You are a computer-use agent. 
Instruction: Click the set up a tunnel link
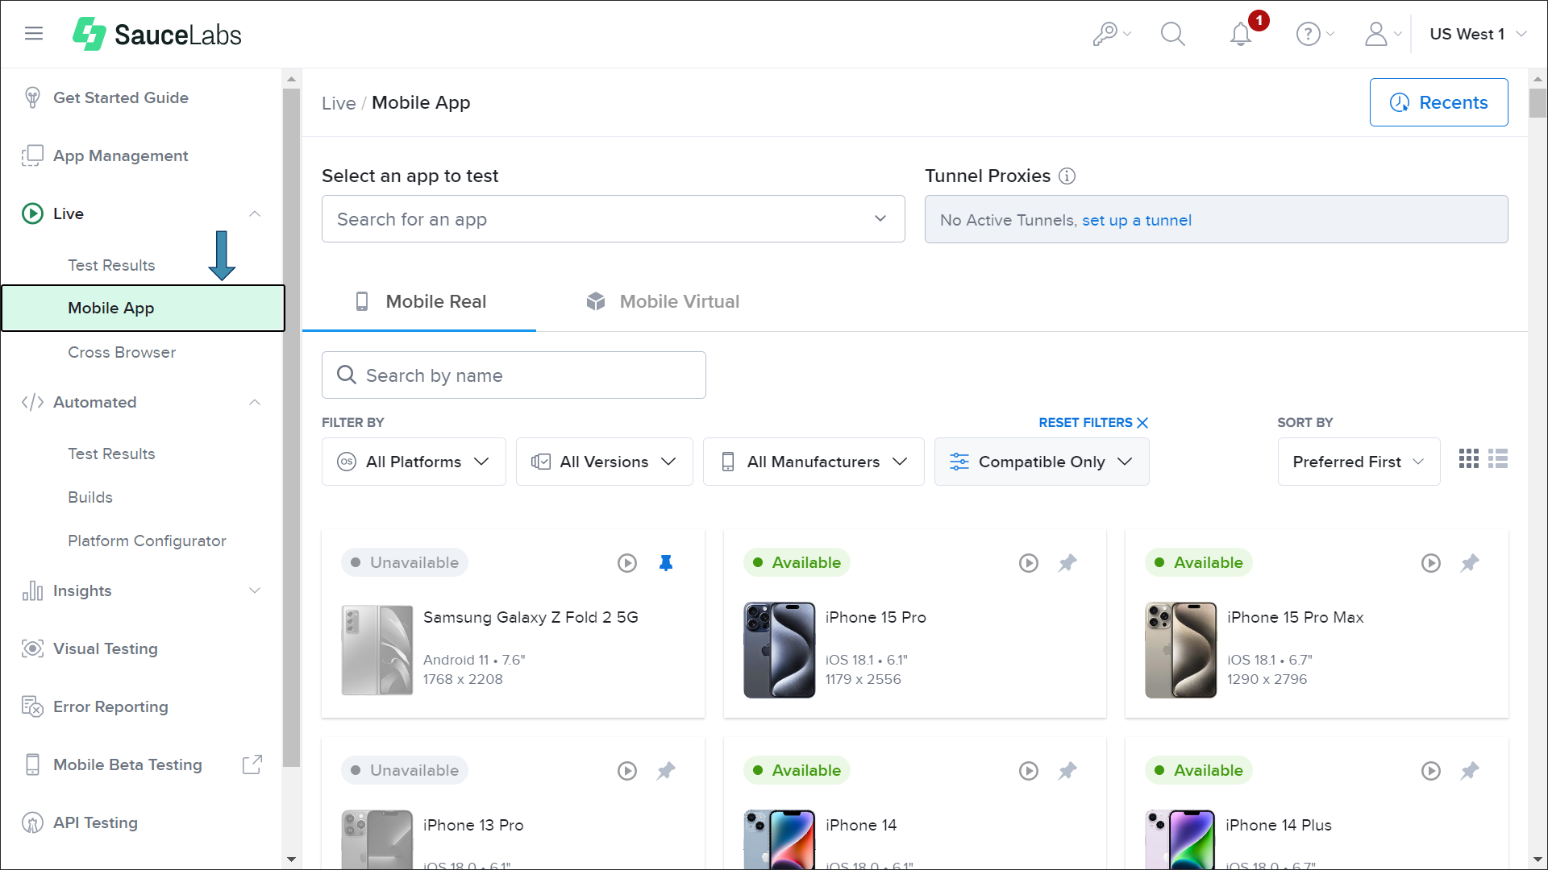pyautogui.click(x=1136, y=220)
